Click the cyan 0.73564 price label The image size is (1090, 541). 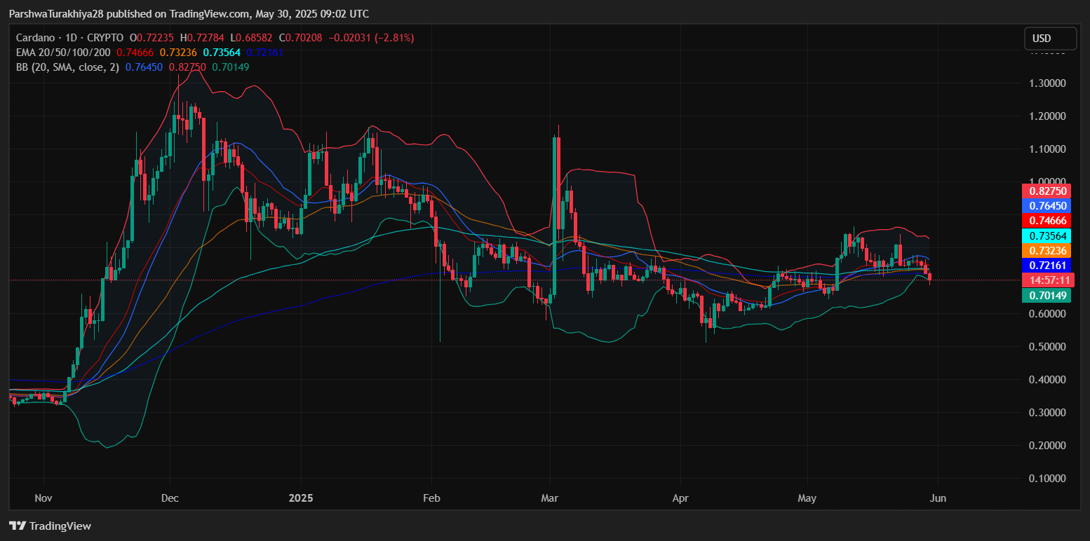click(1047, 235)
